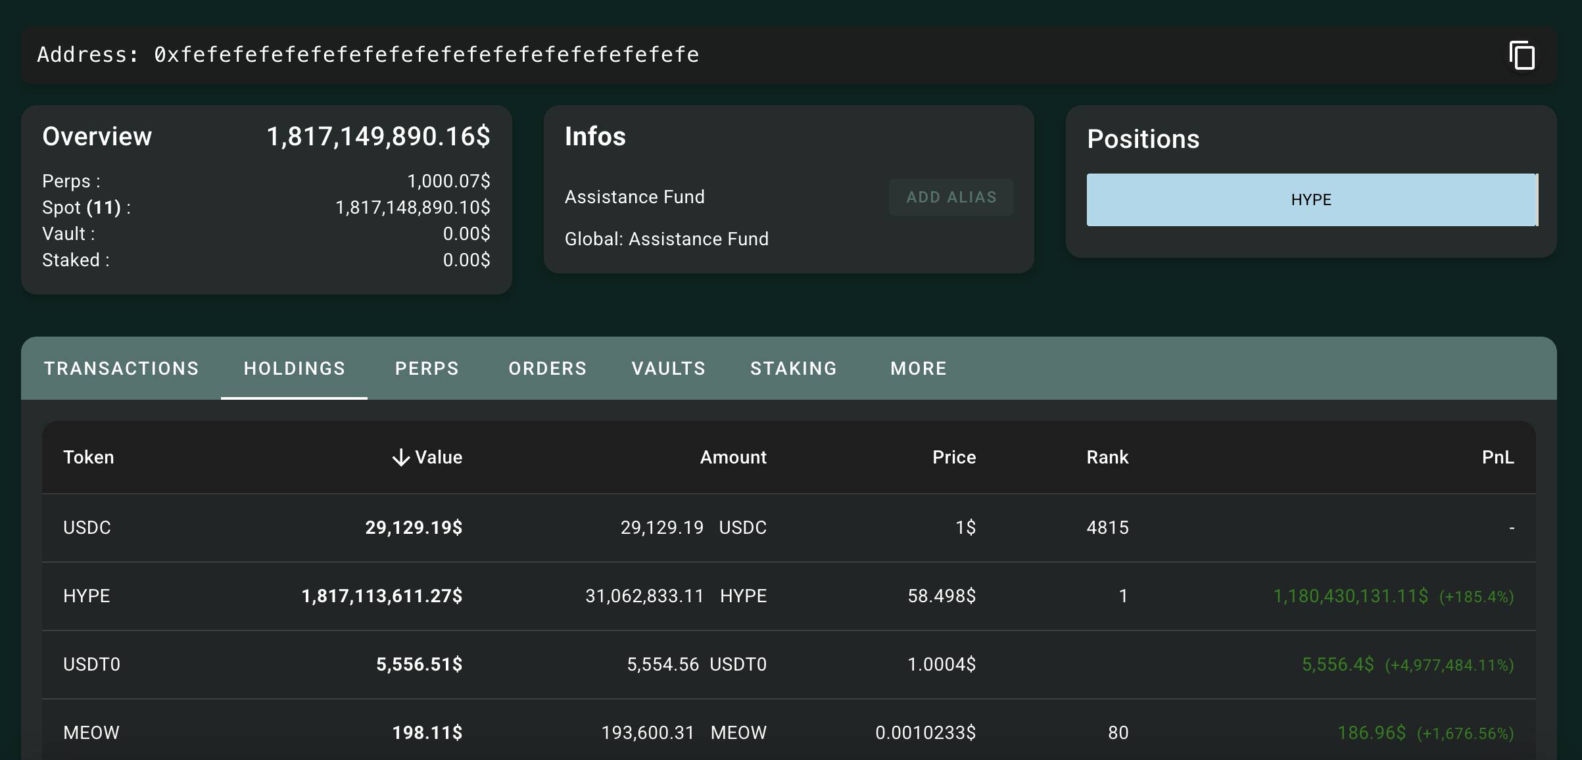Viewport: 1582px width, 760px height.
Task: Sort table by PnL column header
Action: tap(1498, 458)
